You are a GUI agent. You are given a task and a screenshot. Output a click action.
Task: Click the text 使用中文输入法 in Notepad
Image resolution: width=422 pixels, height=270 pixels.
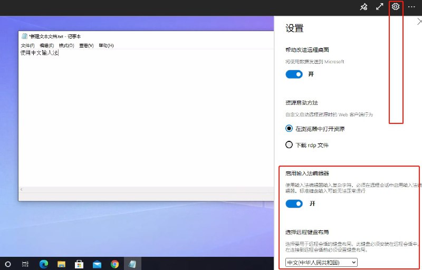[39, 53]
